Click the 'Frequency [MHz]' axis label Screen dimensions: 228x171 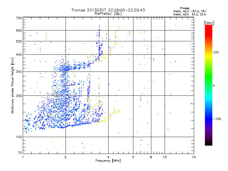click(108, 161)
